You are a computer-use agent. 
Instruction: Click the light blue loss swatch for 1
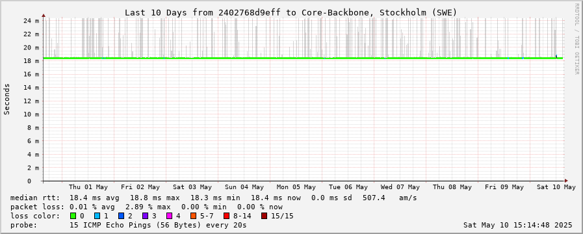(97, 216)
